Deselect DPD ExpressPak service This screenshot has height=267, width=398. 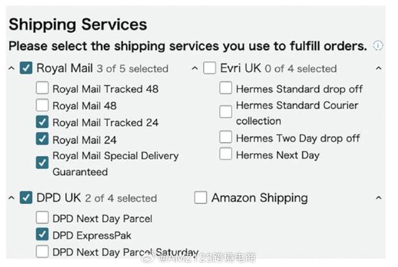click(x=42, y=235)
